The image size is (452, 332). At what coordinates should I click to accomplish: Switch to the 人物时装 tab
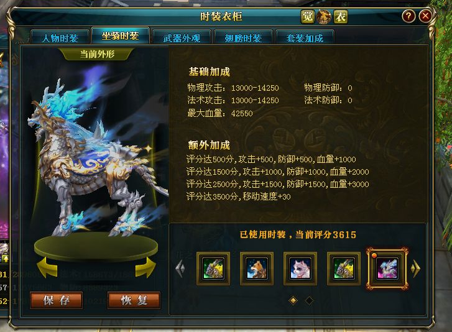click(x=60, y=38)
